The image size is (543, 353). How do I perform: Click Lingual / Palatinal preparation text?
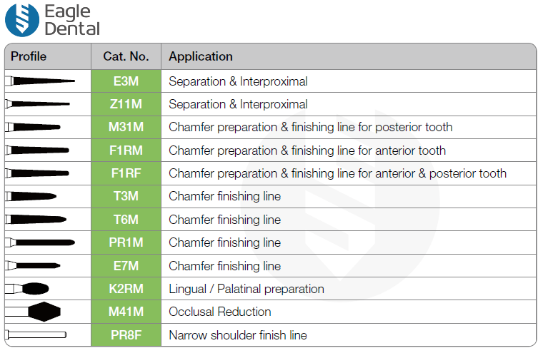[x=246, y=289]
